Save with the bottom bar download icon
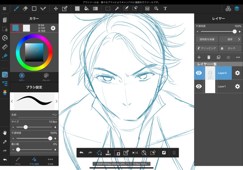Image resolution: width=243 pixels, height=170 pixels. click(108, 153)
